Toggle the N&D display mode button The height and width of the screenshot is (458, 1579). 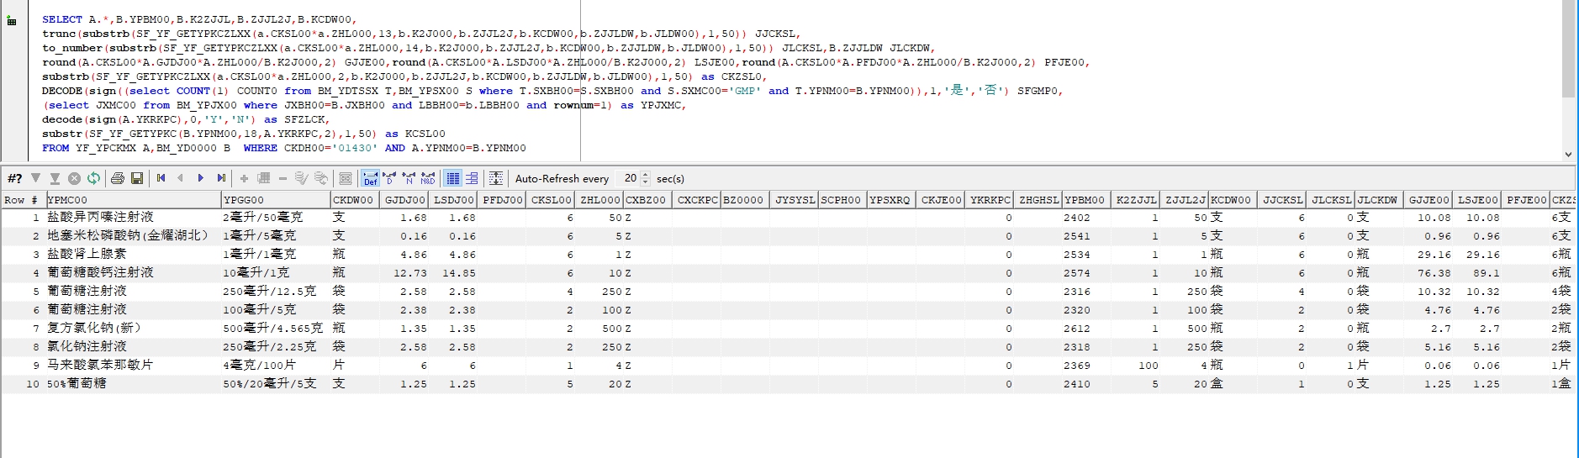428,178
